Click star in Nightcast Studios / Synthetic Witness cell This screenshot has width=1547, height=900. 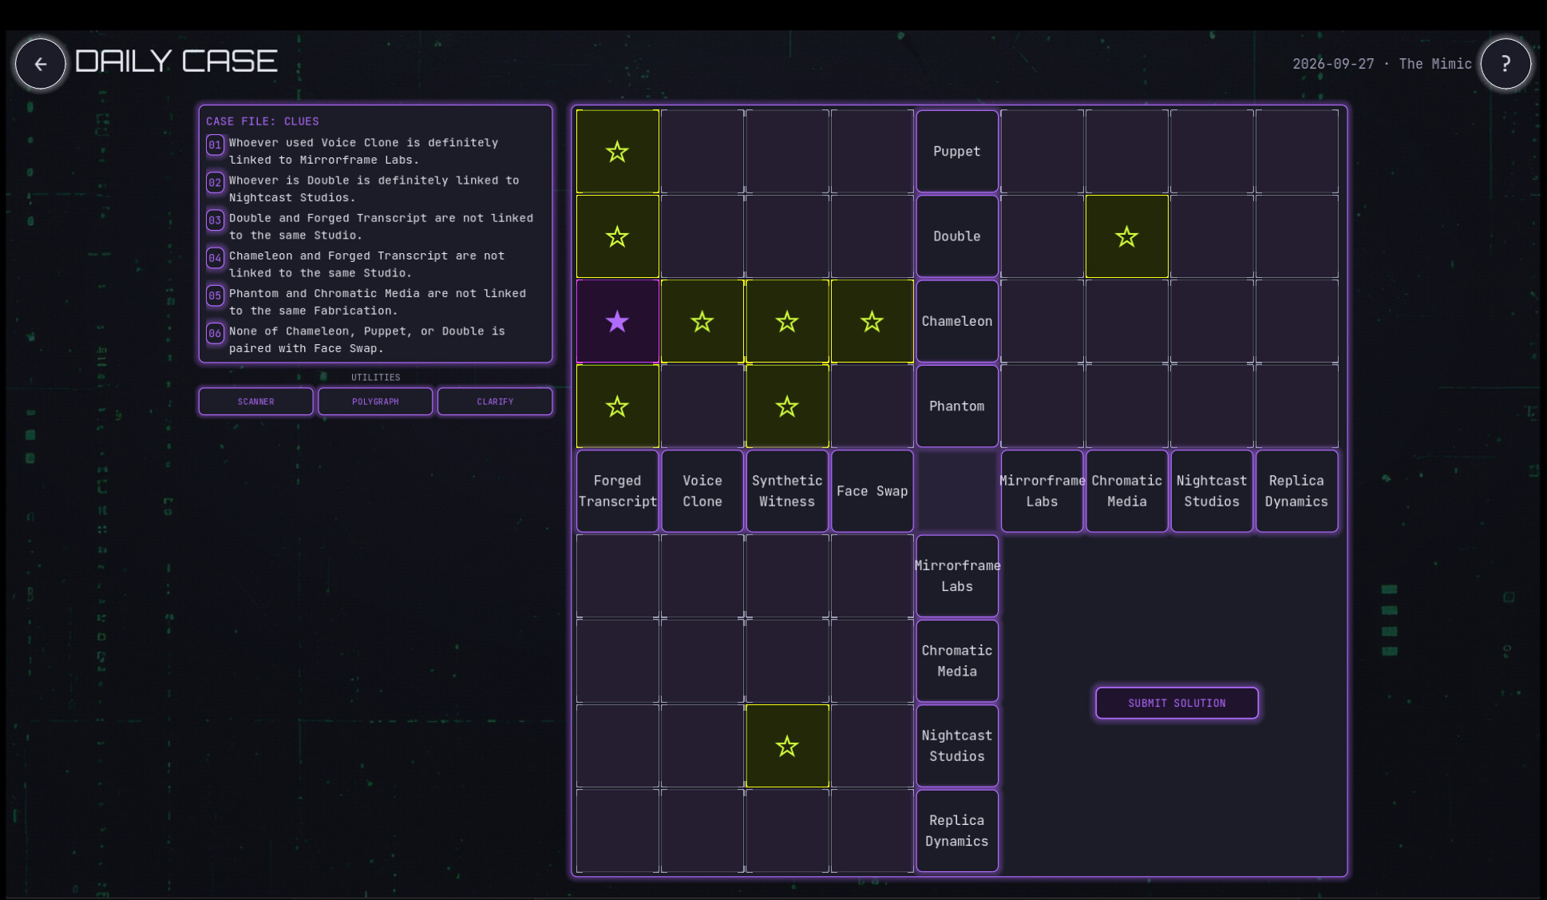coord(787,746)
